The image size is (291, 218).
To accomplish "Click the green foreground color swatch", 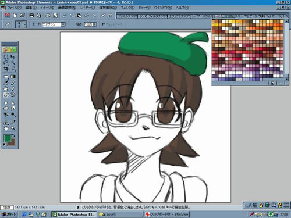I will [8, 138].
